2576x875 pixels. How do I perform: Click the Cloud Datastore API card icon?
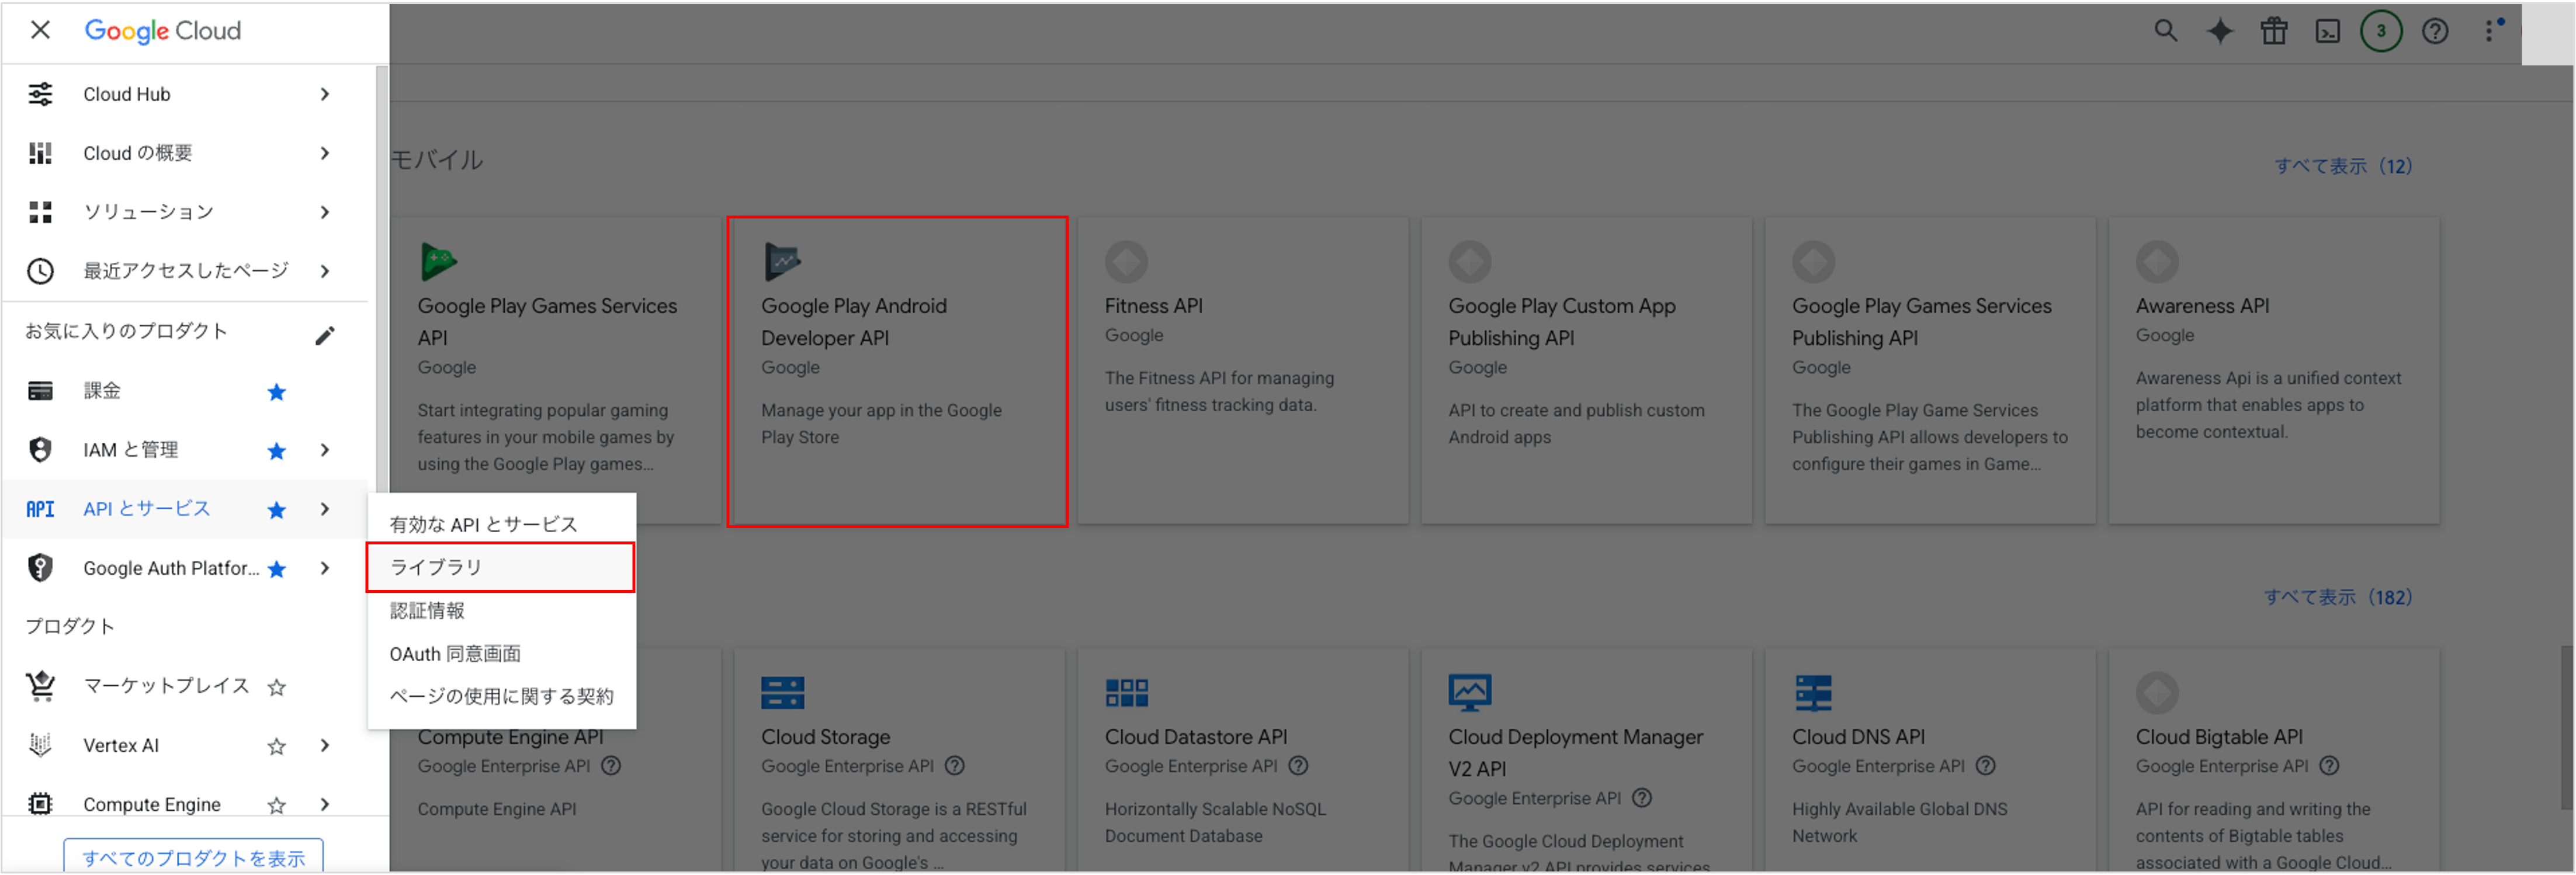click(x=1126, y=693)
